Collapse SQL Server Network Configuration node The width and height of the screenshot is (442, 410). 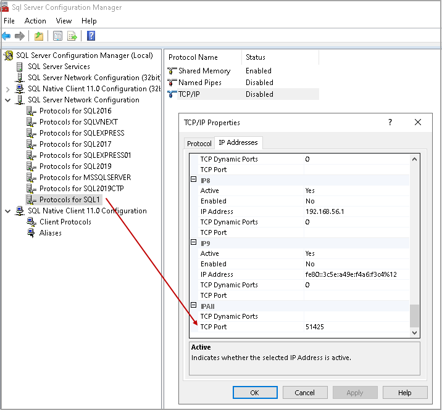8,100
